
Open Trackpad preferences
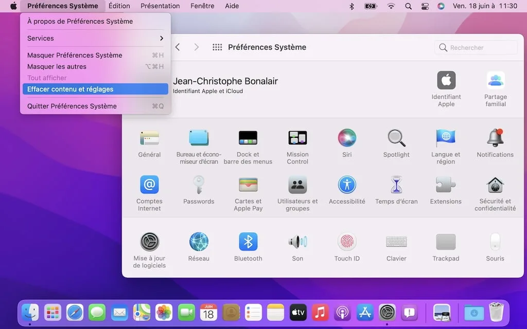[446, 247]
